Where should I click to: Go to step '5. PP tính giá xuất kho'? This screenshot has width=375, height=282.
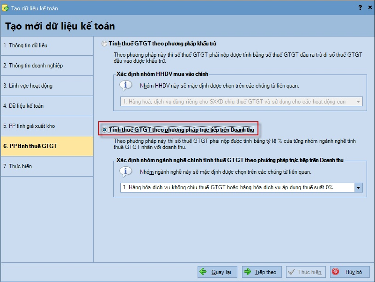pyautogui.click(x=47, y=126)
